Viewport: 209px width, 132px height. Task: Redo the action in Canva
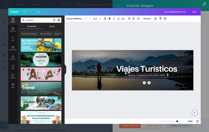31,12
